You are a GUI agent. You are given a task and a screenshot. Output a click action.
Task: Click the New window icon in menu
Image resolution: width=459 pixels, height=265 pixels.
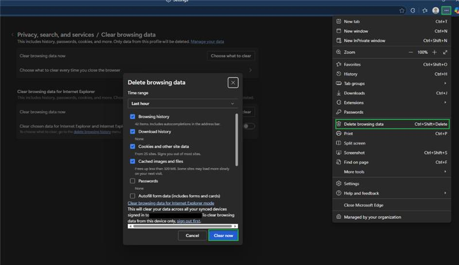pos(339,31)
